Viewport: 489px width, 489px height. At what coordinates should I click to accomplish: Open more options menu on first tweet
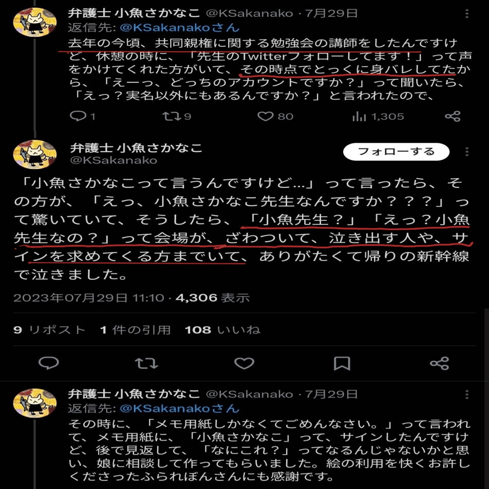click(x=466, y=13)
